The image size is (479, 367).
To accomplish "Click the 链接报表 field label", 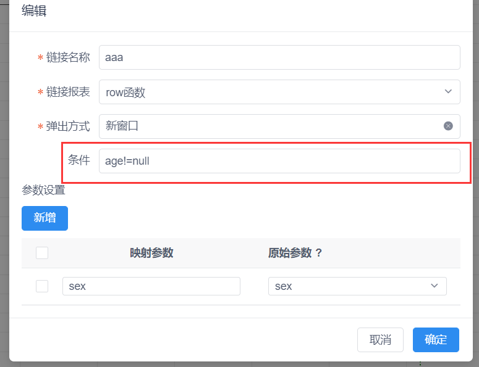I will tap(68, 92).
